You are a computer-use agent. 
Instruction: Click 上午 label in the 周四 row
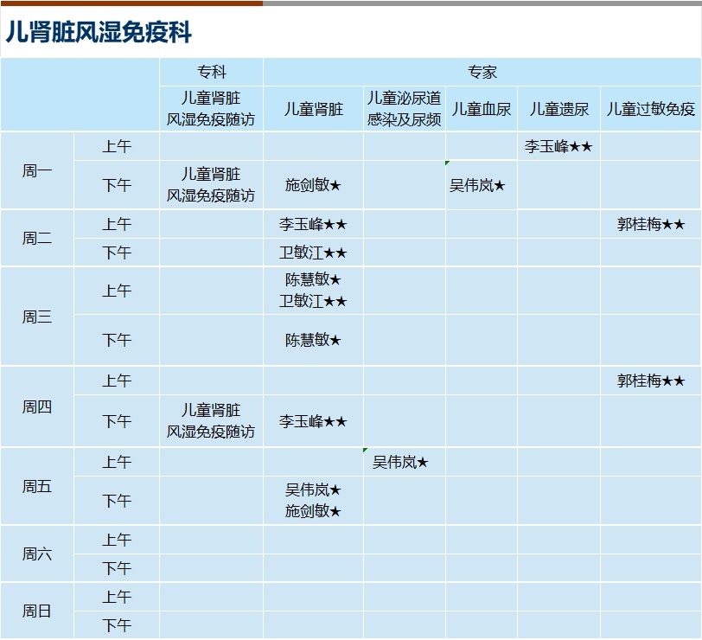point(117,381)
